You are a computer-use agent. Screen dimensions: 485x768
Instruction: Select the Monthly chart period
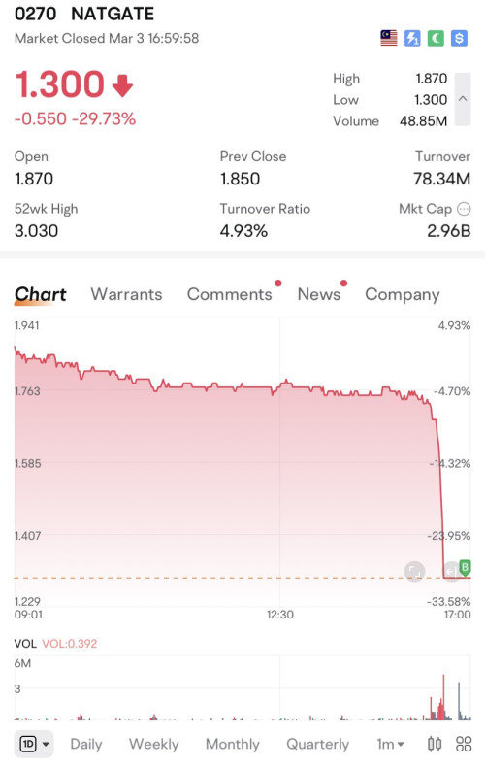(233, 744)
